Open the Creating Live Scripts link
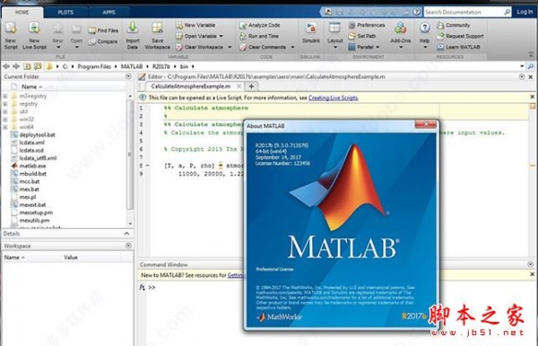The height and width of the screenshot is (346, 538). click(333, 98)
